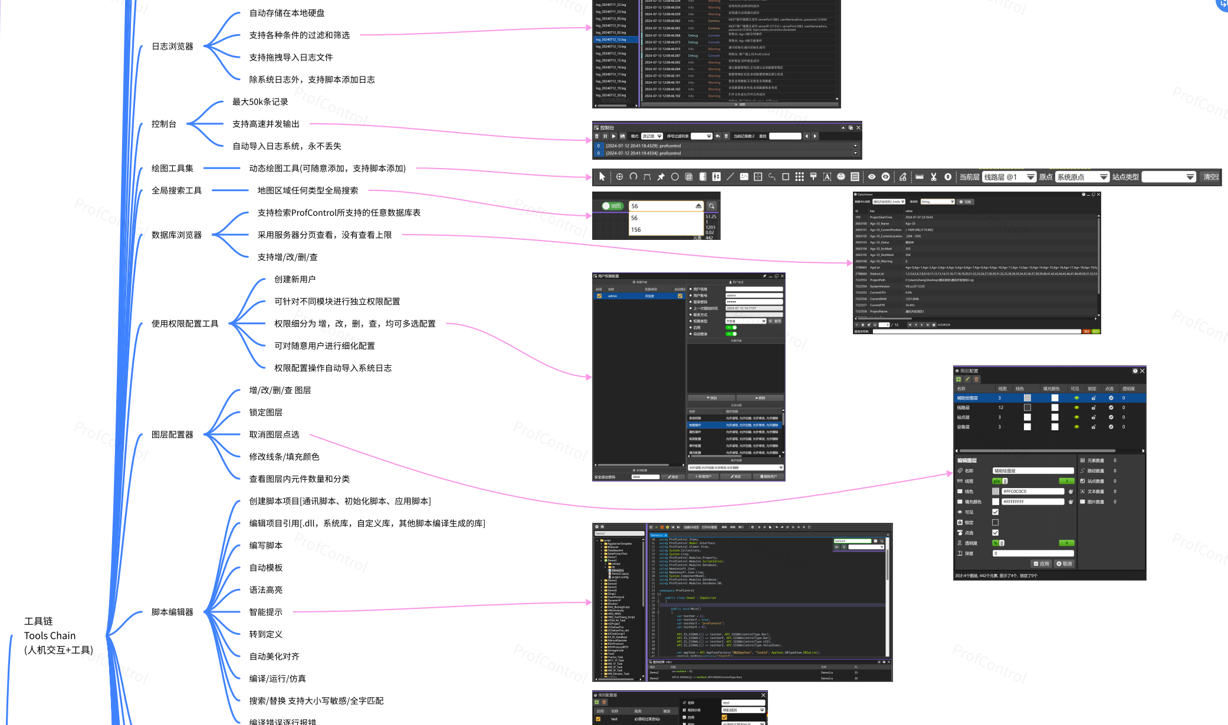
Task: Click the magnifier search icon beside 56
Action: tap(711, 206)
